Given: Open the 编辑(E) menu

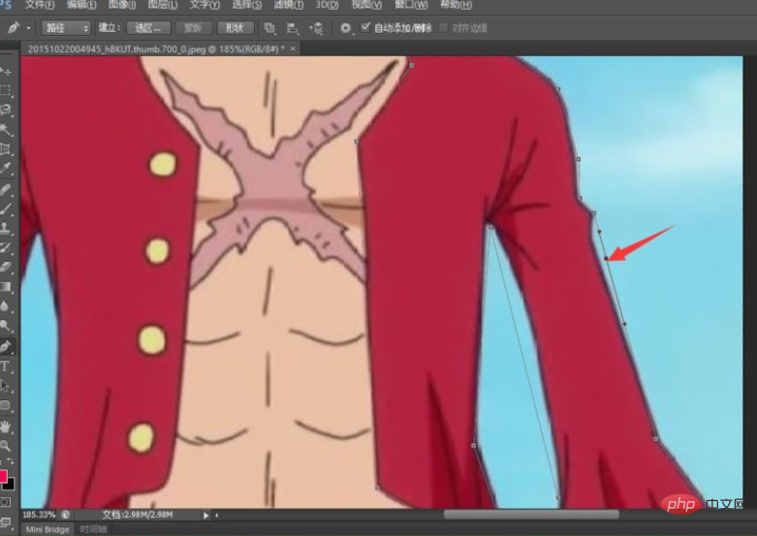Looking at the screenshot, I should [x=81, y=5].
